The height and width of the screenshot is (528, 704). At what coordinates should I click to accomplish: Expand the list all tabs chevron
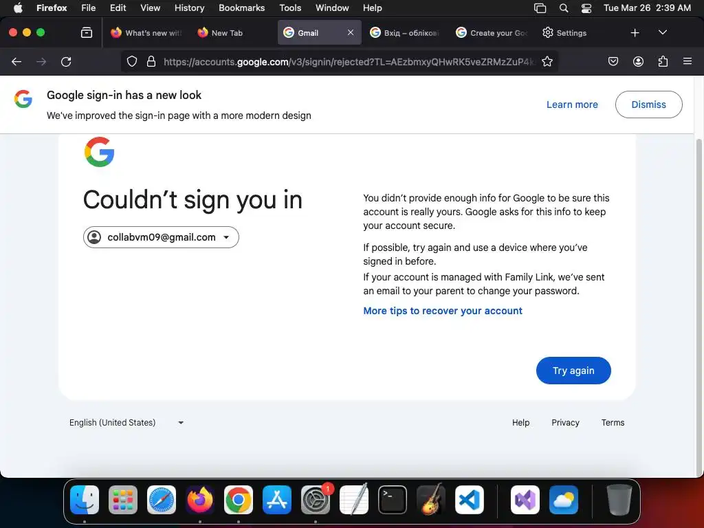tap(662, 32)
